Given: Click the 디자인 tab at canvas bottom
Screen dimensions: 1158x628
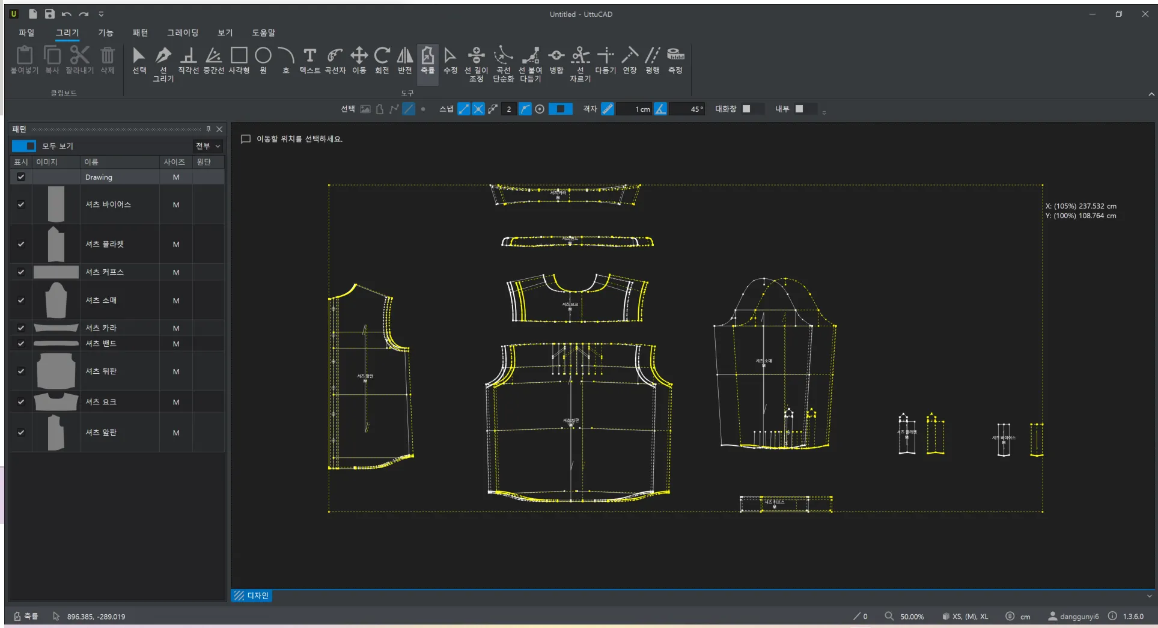Looking at the screenshot, I should (x=252, y=596).
